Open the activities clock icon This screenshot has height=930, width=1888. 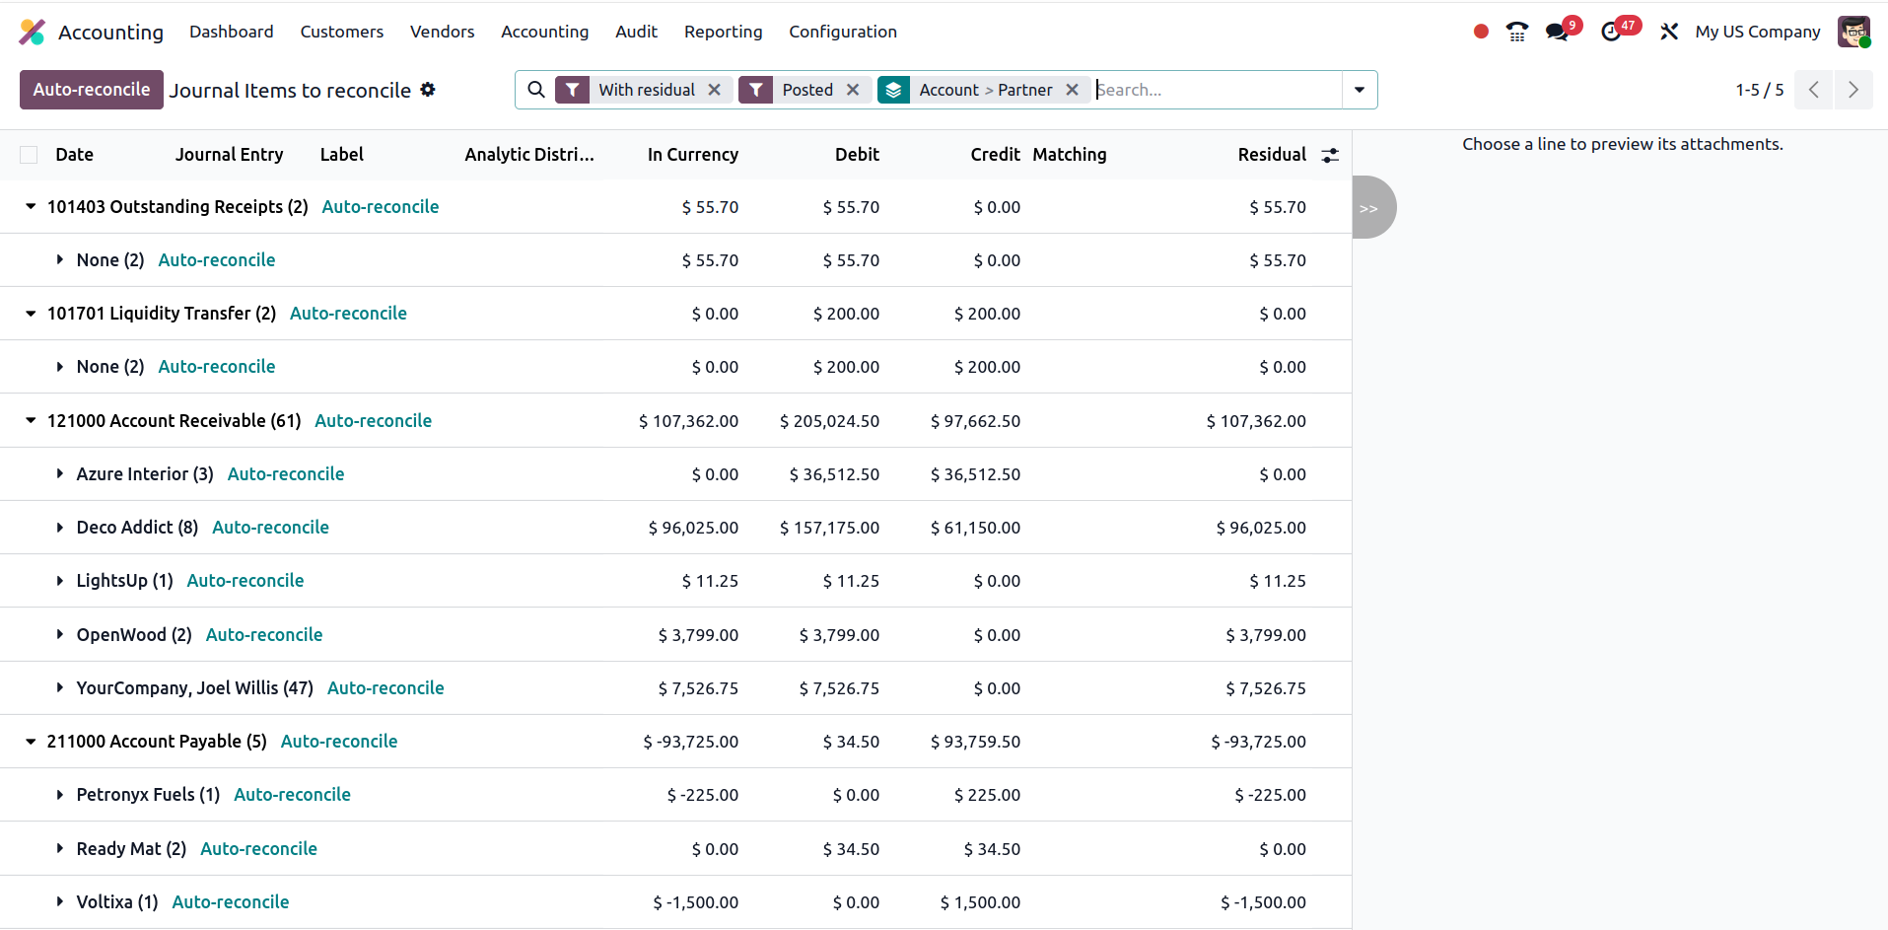(x=1611, y=32)
